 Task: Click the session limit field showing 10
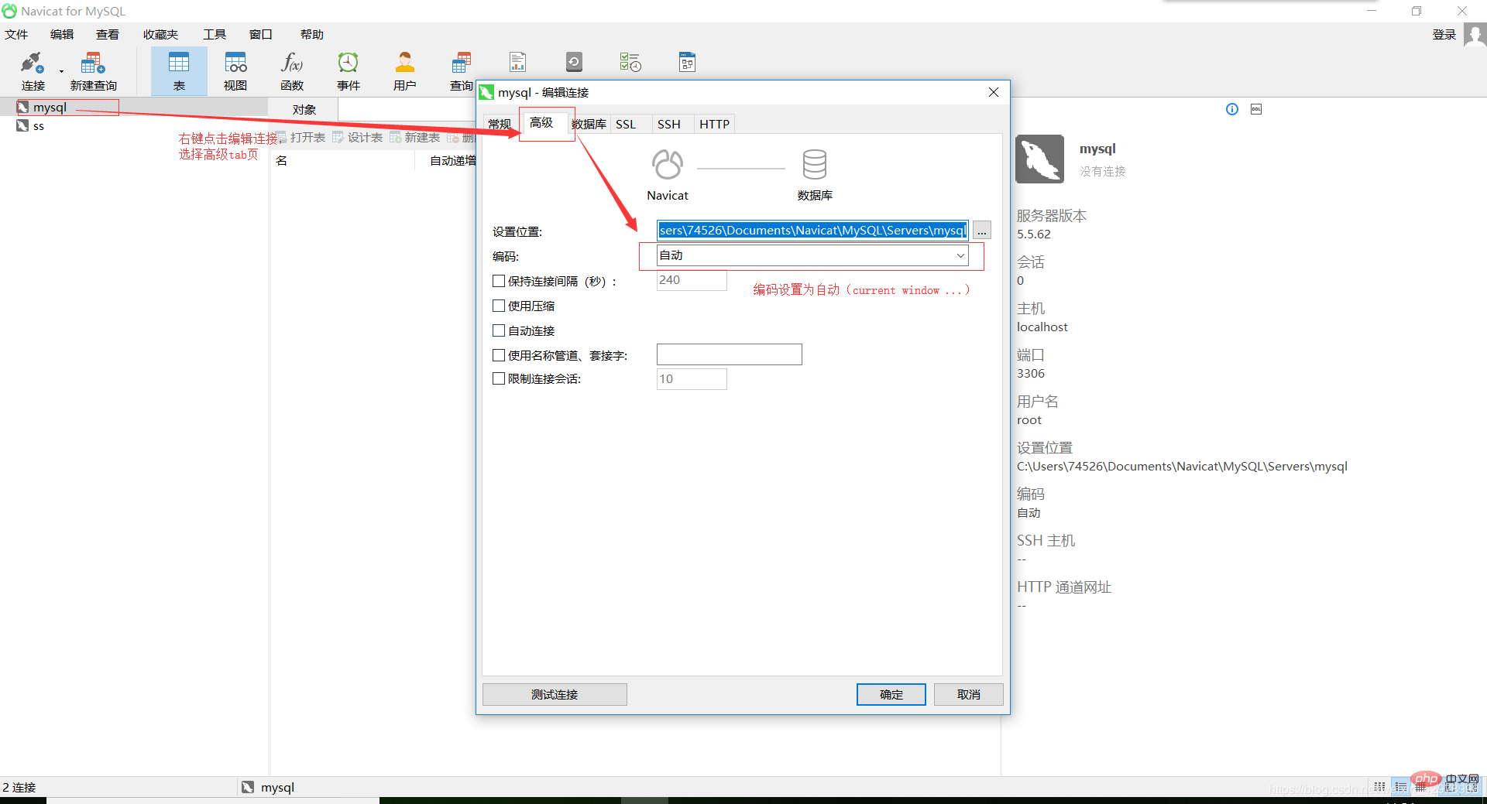click(x=692, y=379)
